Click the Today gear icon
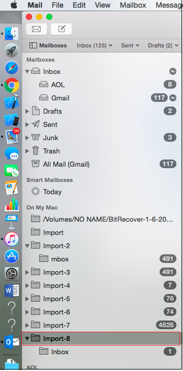The height and width of the screenshot is (371, 183). pos(36,192)
